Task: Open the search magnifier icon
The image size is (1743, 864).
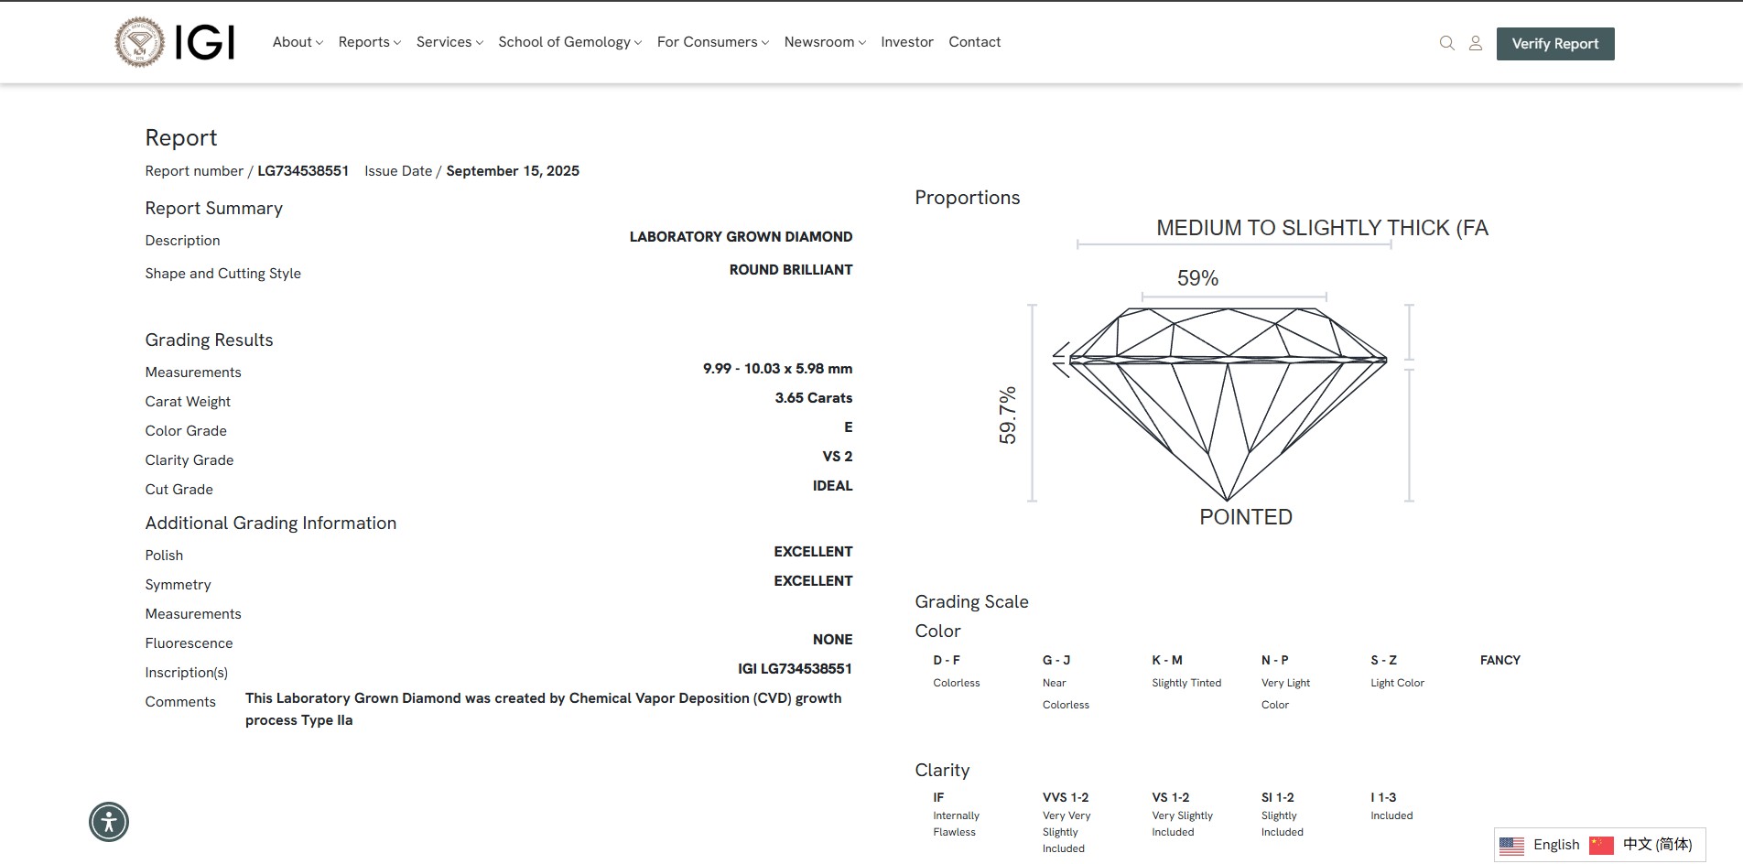Action: click(x=1446, y=43)
